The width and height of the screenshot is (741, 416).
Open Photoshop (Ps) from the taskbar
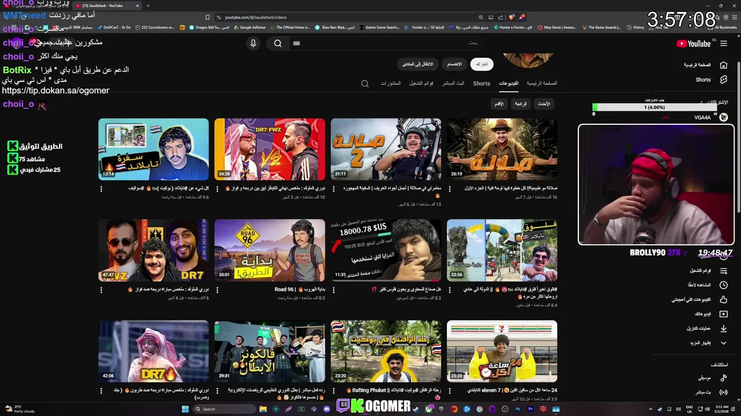[x=518, y=409]
